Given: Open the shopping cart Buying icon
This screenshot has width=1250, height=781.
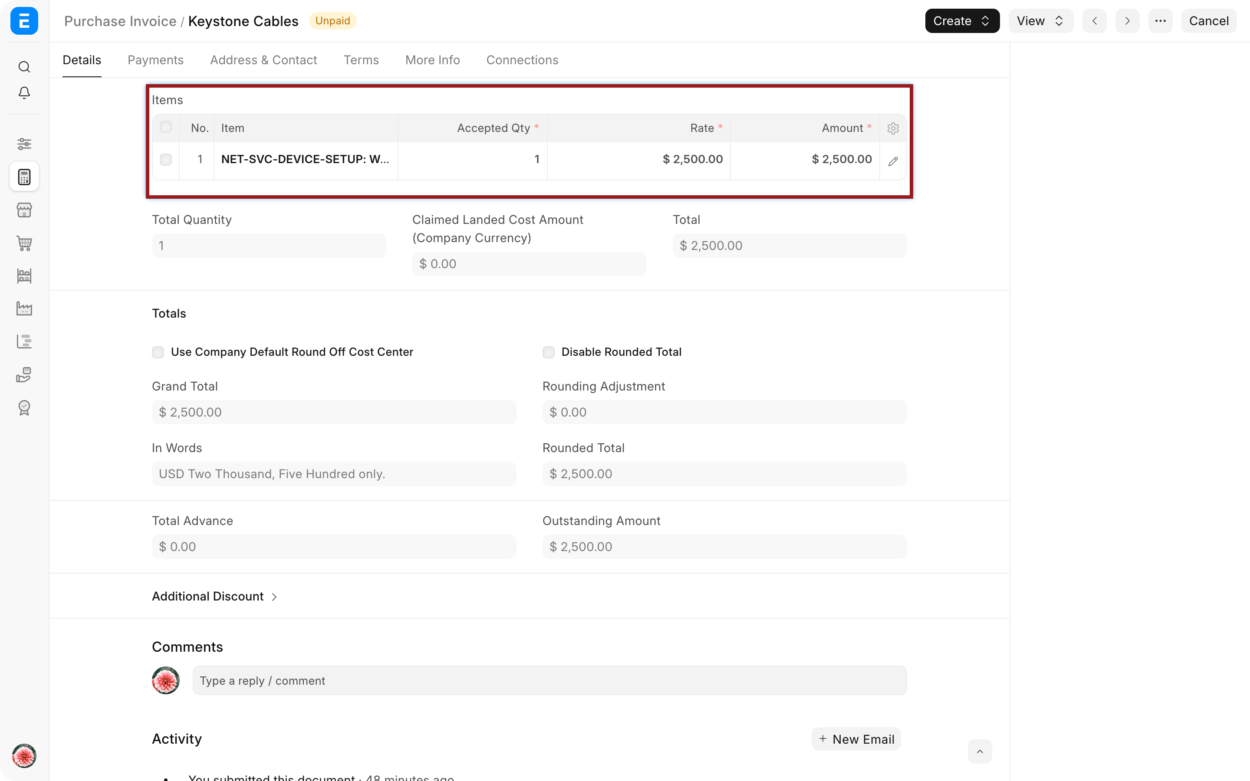Looking at the screenshot, I should pos(24,243).
